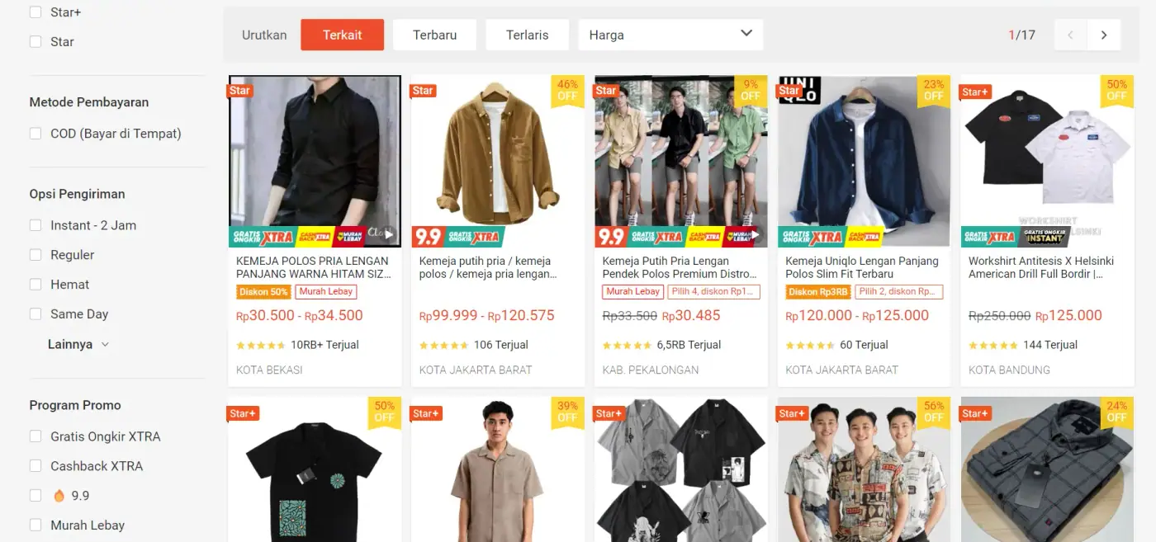This screenshot has width=1156, height=542.
Task: Check the Hemat shipping option
Action: pos(36,285)
